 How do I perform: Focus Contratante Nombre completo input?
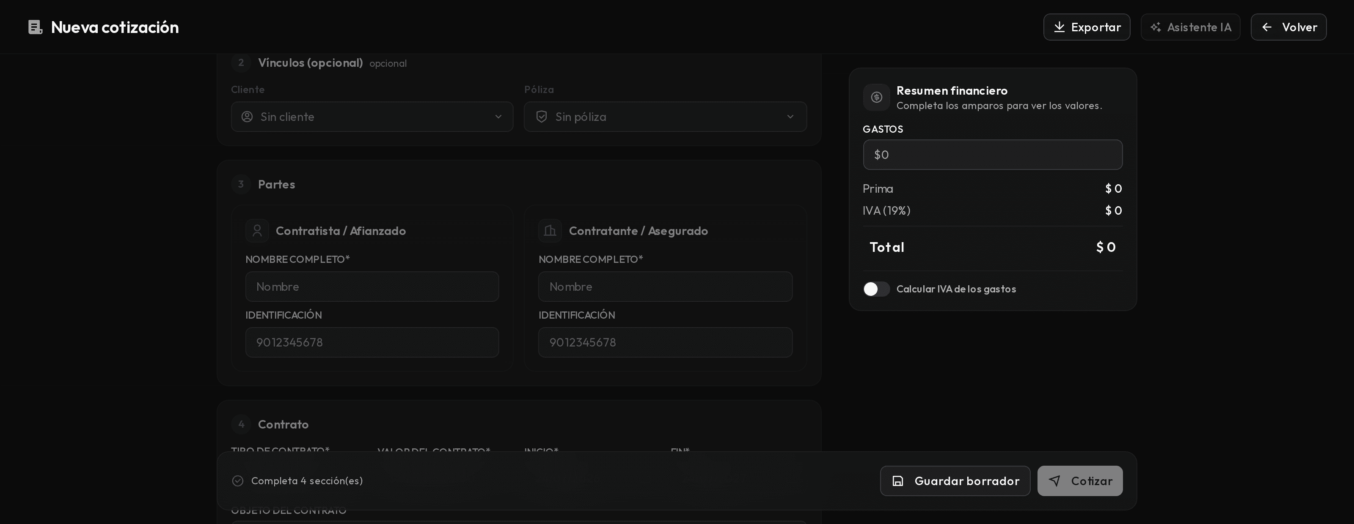(x=666, y=287)
